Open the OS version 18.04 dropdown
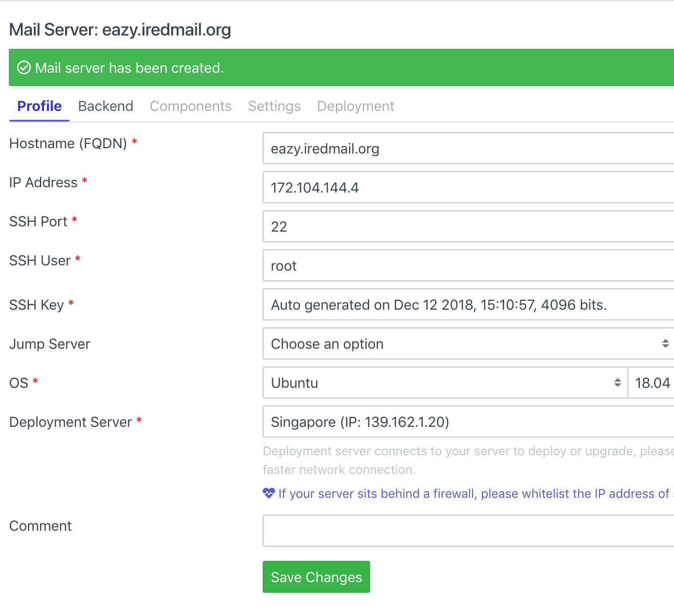The image size is (674, 607). point(651,383)
